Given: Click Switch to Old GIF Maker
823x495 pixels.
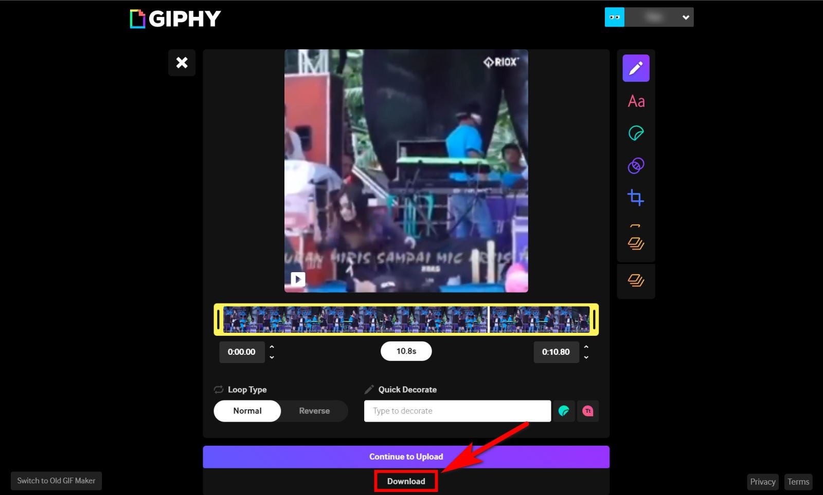Looking at the screenshot, I should pos(56,481).
